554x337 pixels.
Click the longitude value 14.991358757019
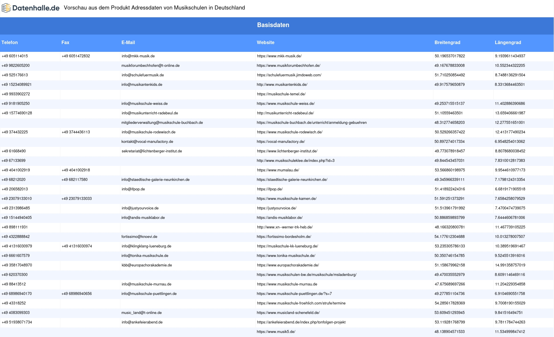click(510, 265)
